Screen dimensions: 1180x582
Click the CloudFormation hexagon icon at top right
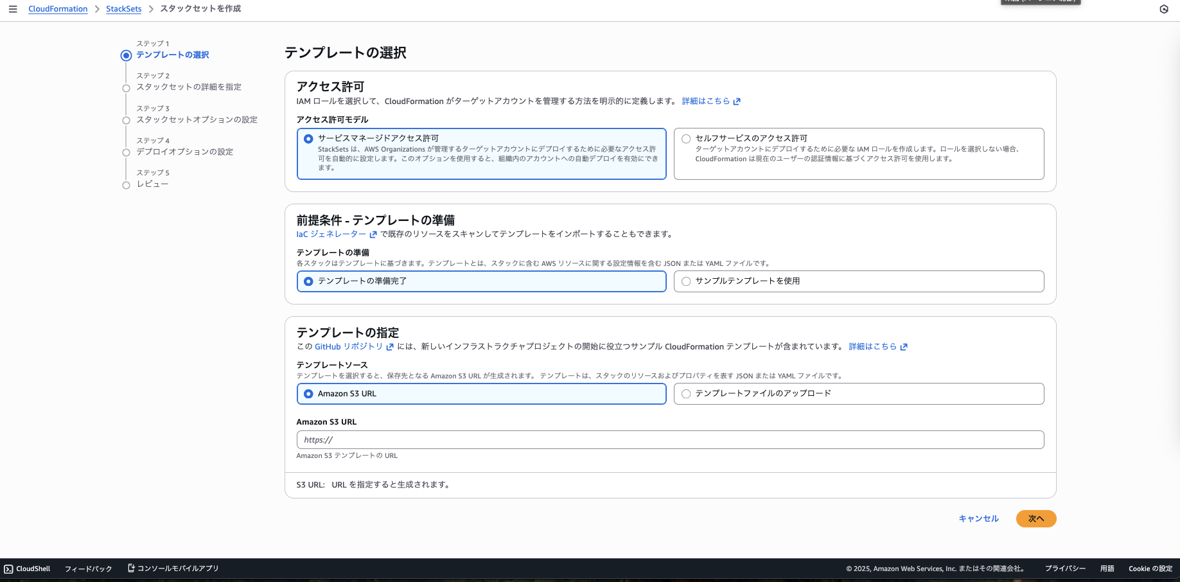coord(1163,9)
